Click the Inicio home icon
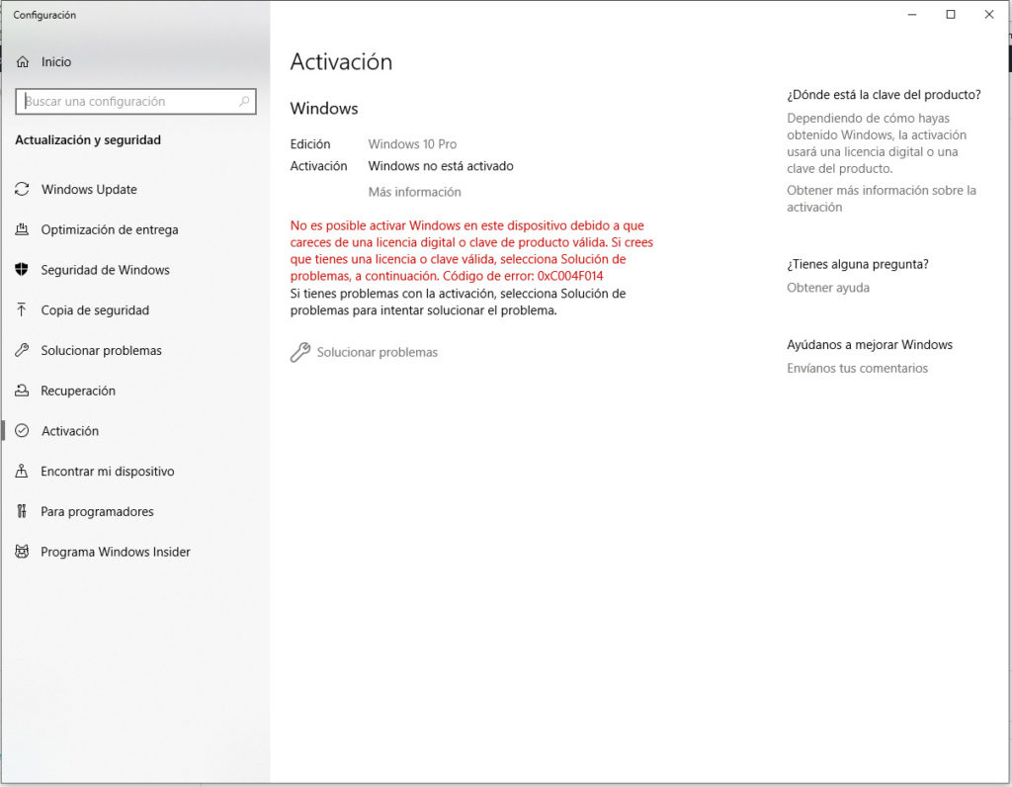Image resolution: width=1012 pixels, height=787 pixels. tap(23, 62)
